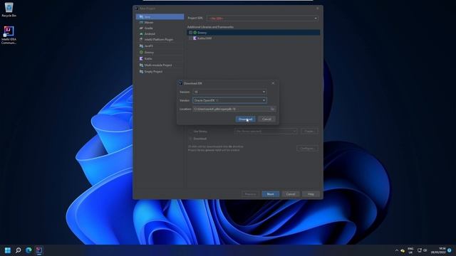The image size is (456, 256).
Task: Select Maven project type in sidebar
Action: (160, 22)
